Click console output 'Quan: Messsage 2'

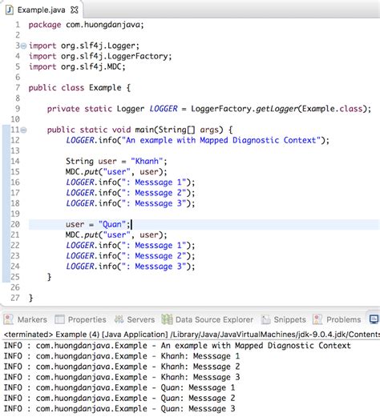point(198,399)
